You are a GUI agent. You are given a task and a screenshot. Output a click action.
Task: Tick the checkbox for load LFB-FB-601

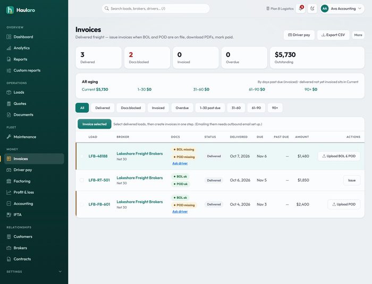82,205
